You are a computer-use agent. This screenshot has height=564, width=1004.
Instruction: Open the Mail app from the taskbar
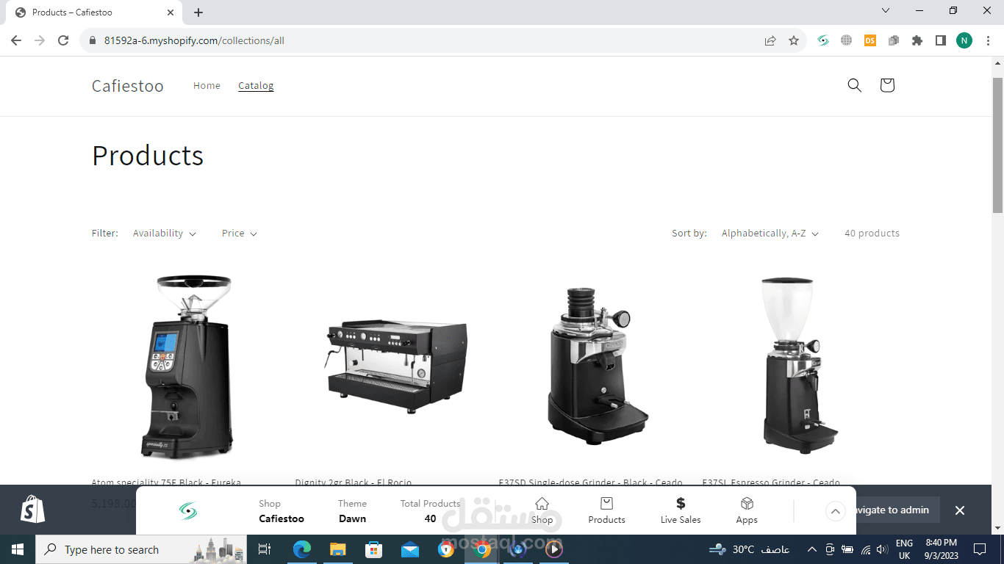click(410, 549)
